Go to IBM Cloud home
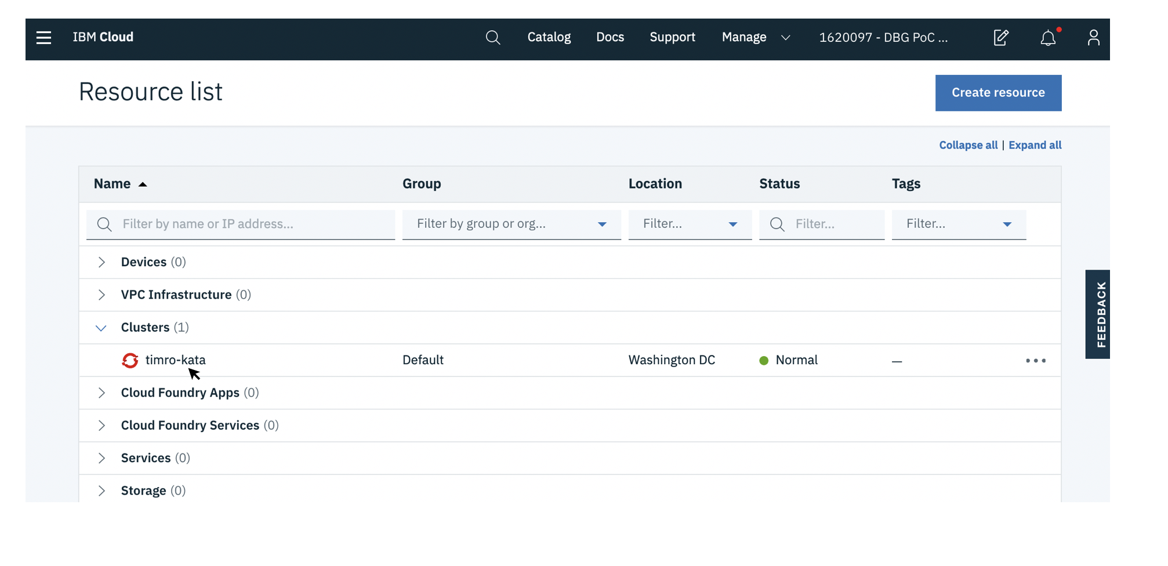The width and height of the screenshot is (1168, 566). (103, 37)
